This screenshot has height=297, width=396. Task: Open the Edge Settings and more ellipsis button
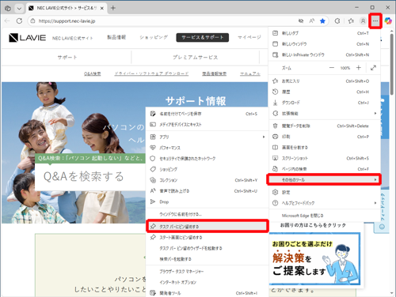pyautogui.click(x=375, y=21)
